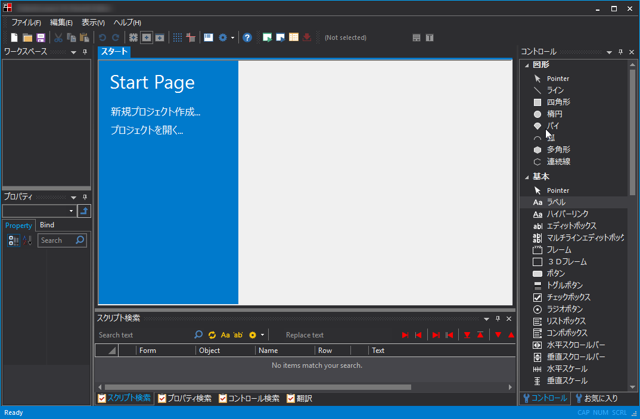
Task: Open the ファイル menu
Action: (x=26, y=23)
